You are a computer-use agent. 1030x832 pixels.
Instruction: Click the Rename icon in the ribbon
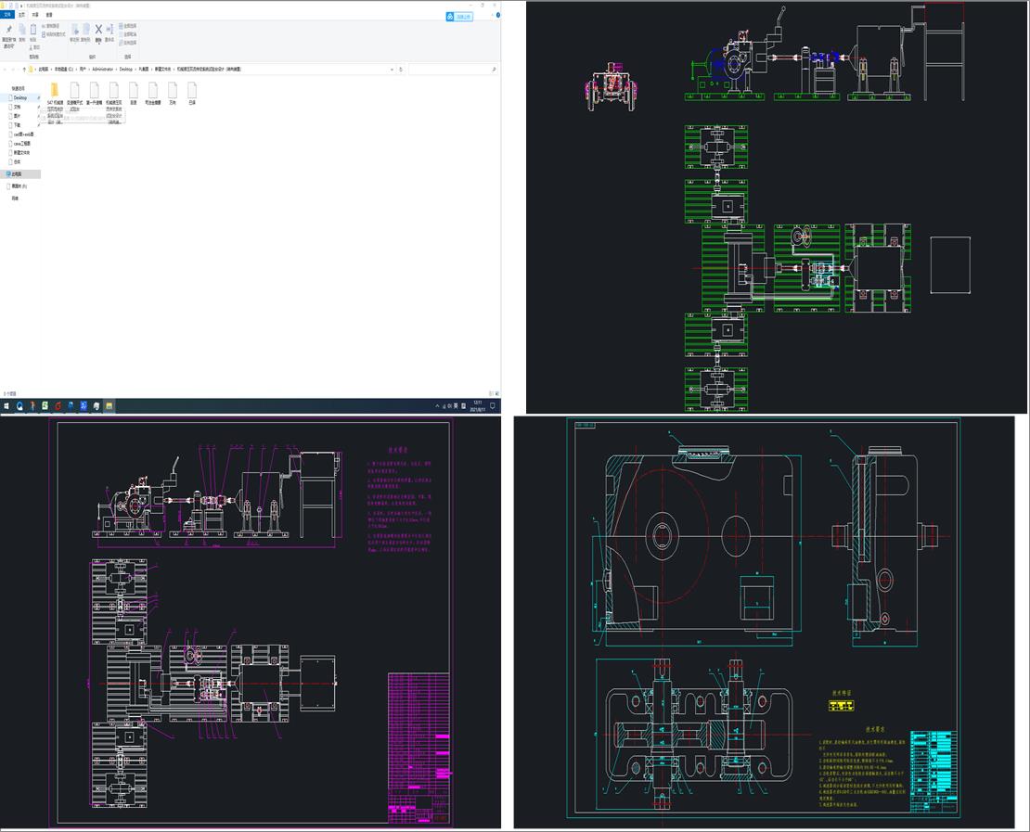pyautogui.click(x=109, y=29)
